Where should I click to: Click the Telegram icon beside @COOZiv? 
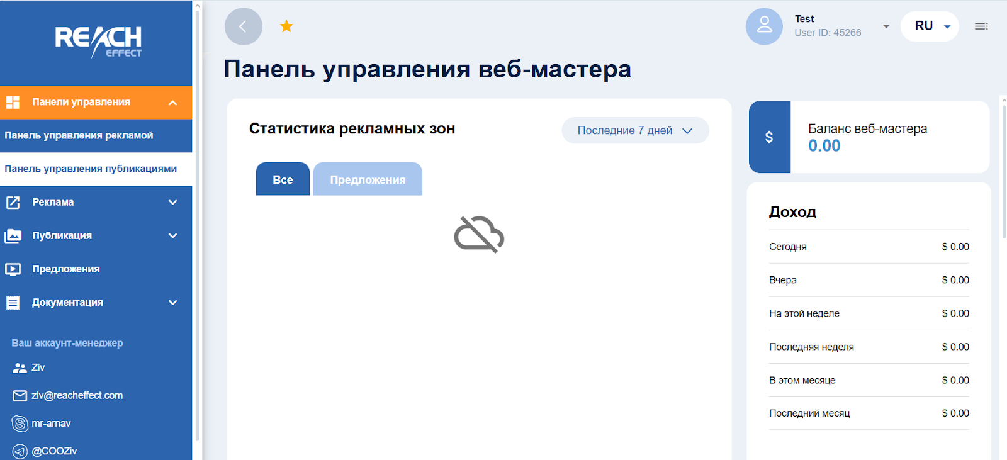click(20, 451)
